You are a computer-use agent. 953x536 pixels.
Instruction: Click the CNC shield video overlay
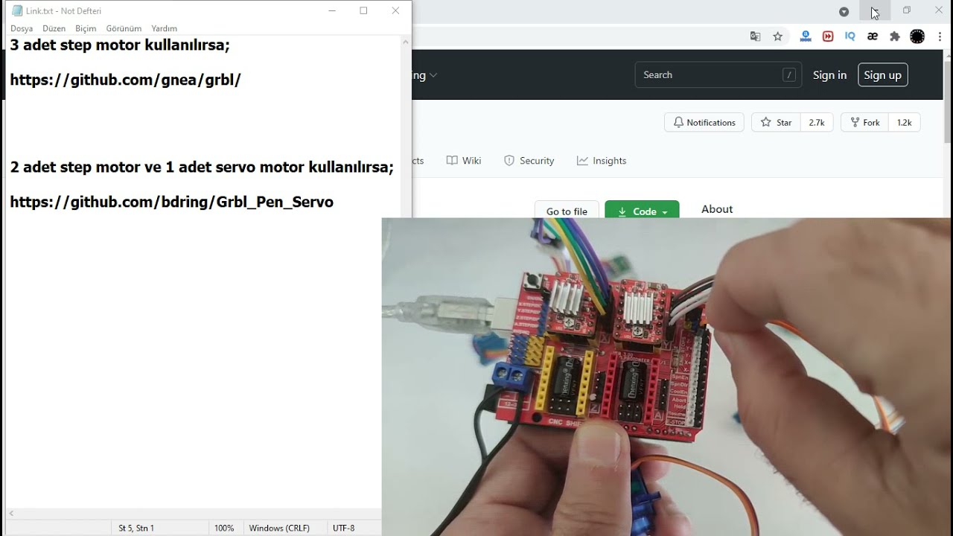pyautogui.click(x=667, y=377)
